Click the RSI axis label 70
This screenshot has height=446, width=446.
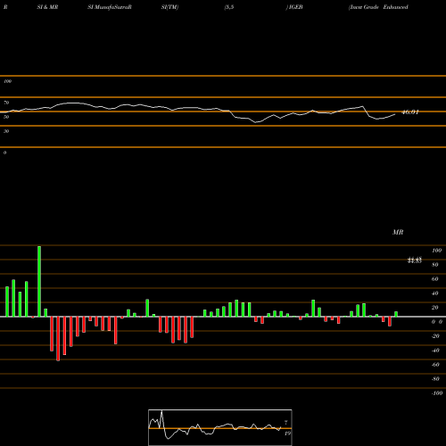coord(6,103)
